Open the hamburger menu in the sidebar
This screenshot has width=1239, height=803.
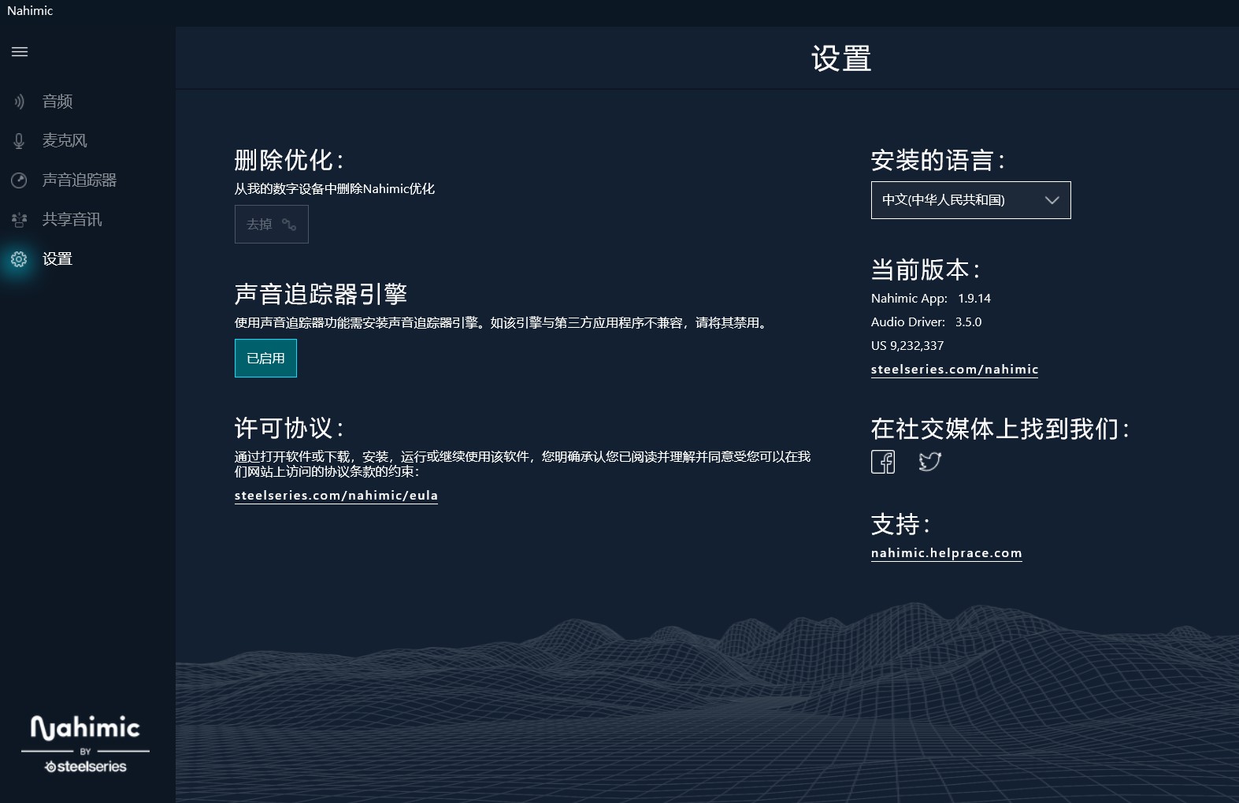[x=20, y=52]
